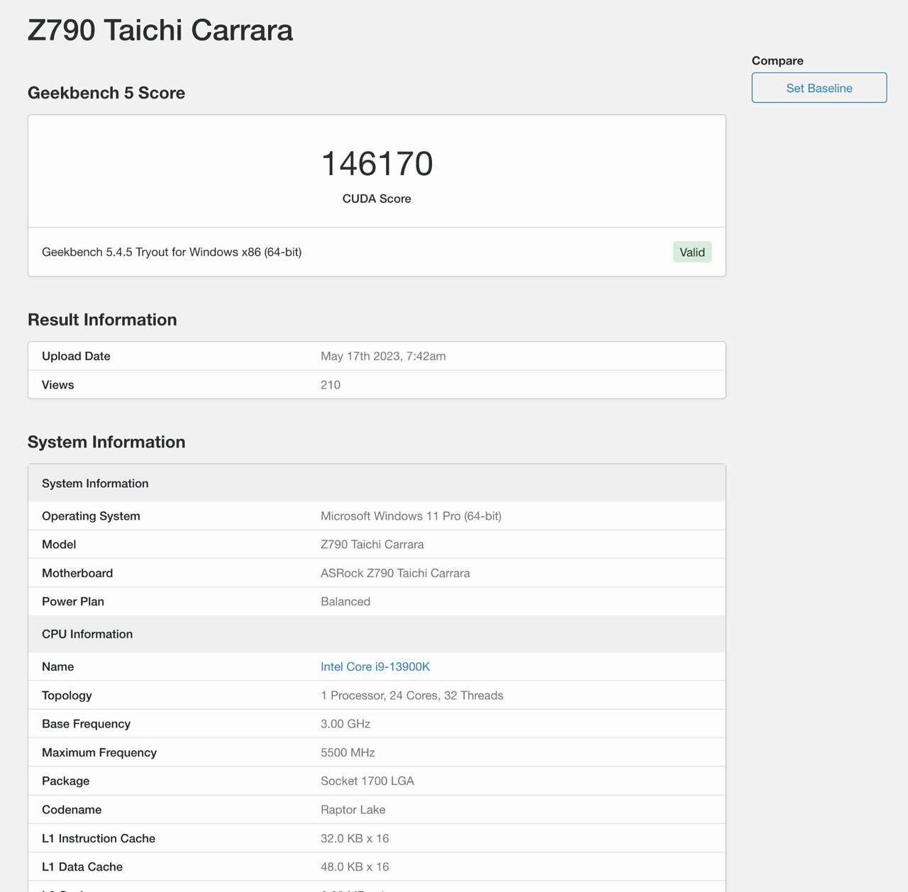Click the CPU Information table header

[377, 634]
